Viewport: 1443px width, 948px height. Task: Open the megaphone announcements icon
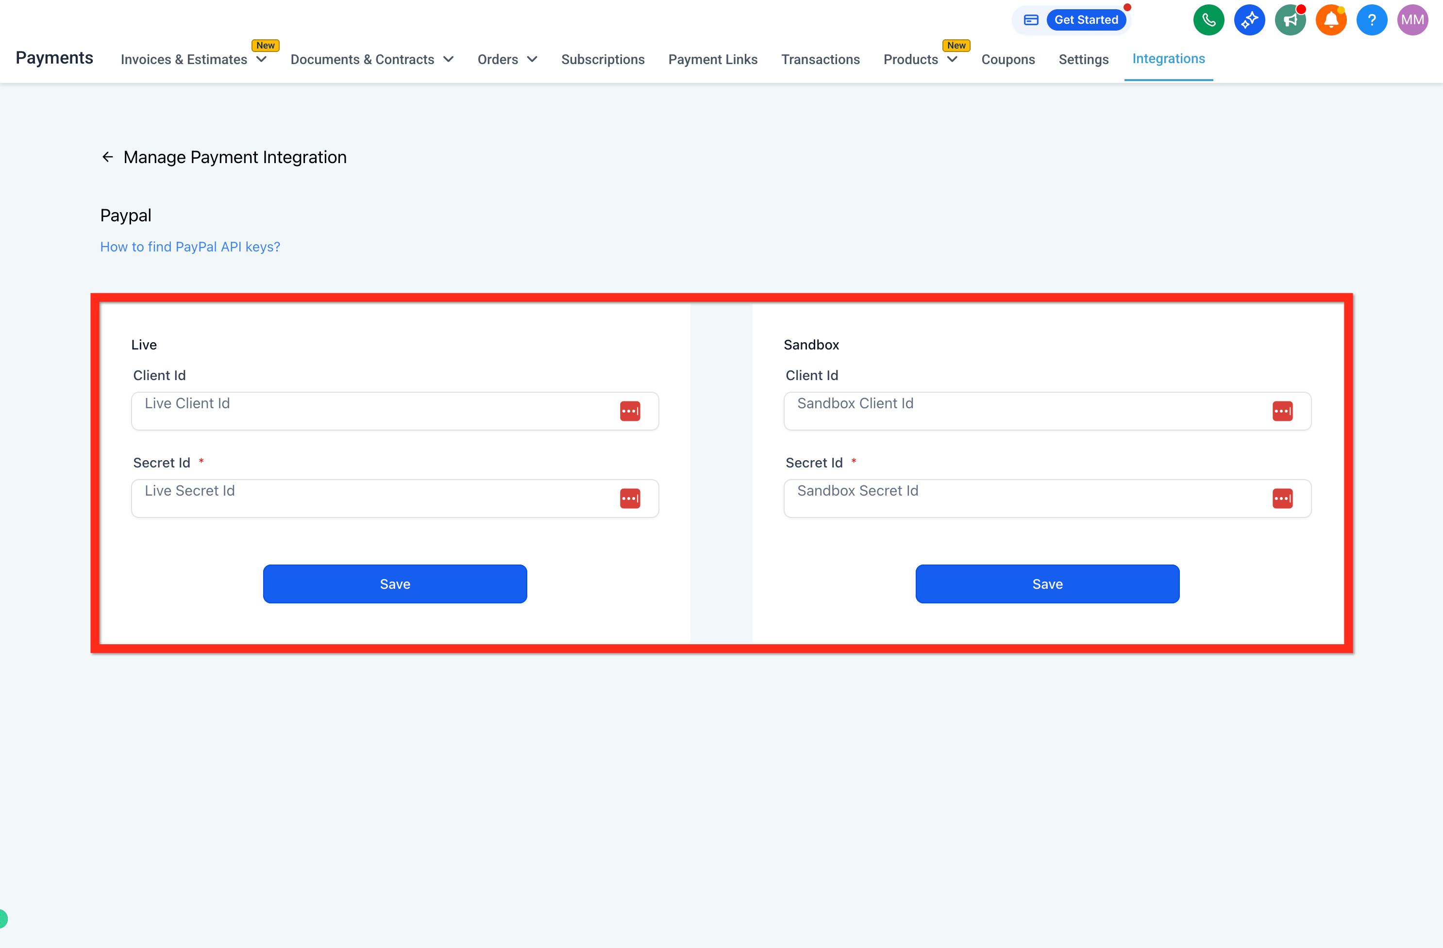coord(1290,20)
